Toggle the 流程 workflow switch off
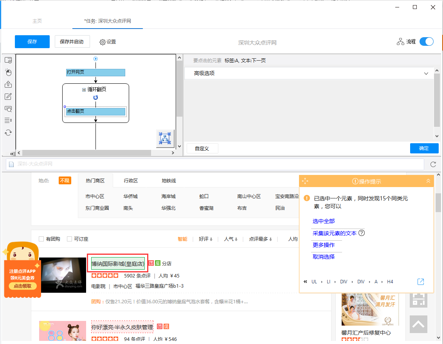 427,41
